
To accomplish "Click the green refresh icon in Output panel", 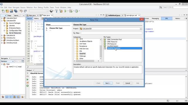I will tap(28, 85).
